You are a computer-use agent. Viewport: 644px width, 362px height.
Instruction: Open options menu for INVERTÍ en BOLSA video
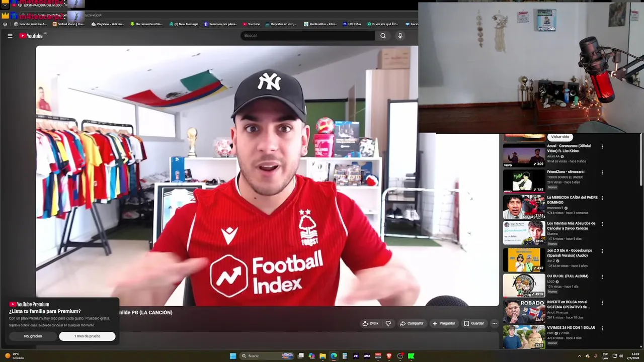[x=602, y=303]
